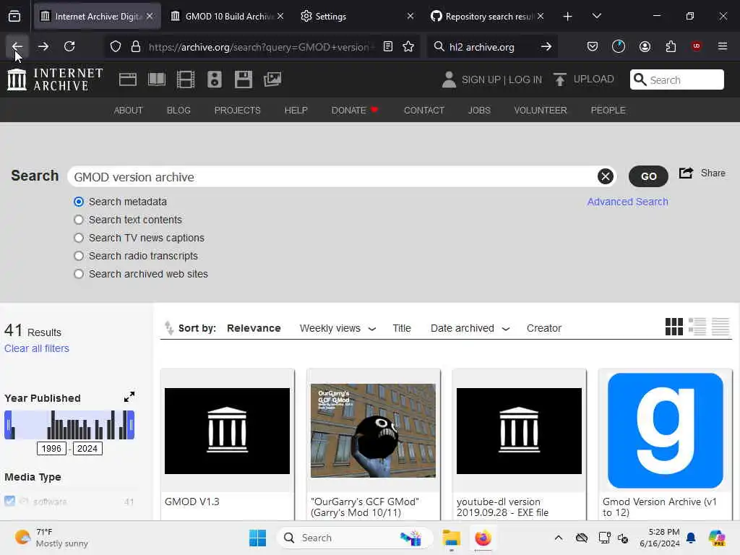
Task: Open the Firefox hamburger menu
Action: click(x=723, y=46)
